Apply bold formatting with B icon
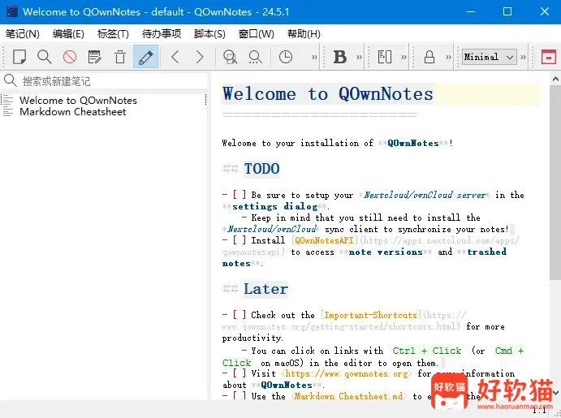The height and width of the screenshot is (418, 561). click(x=340, y=57)
